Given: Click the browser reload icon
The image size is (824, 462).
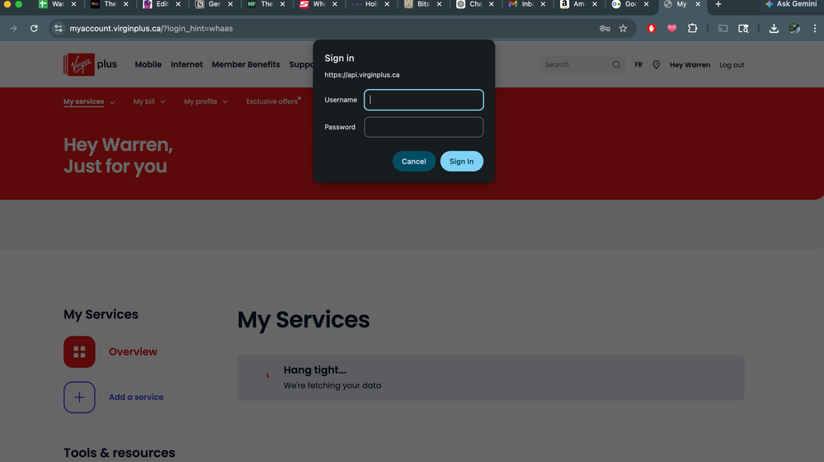Looking at the screenshot, I should pyautogui.click(x=34, y=28).
